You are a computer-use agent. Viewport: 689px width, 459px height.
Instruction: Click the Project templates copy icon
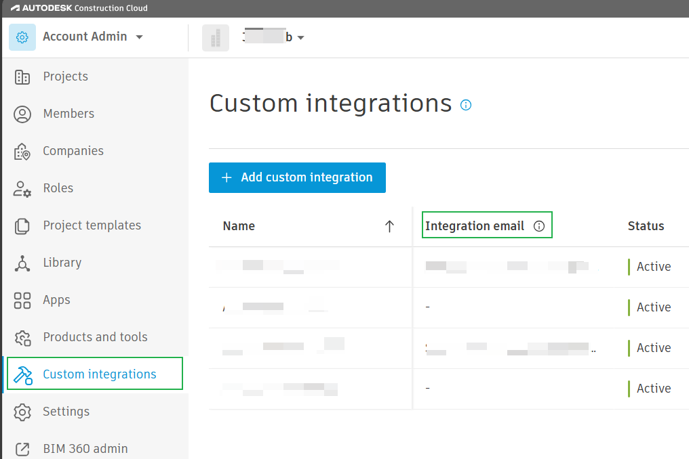pyautogui.click(x=22, y=226)
